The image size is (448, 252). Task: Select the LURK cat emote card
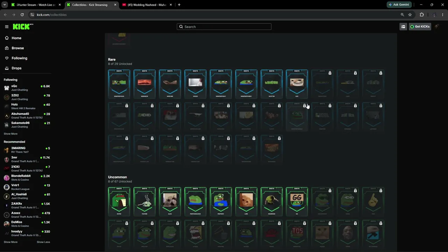246,202
